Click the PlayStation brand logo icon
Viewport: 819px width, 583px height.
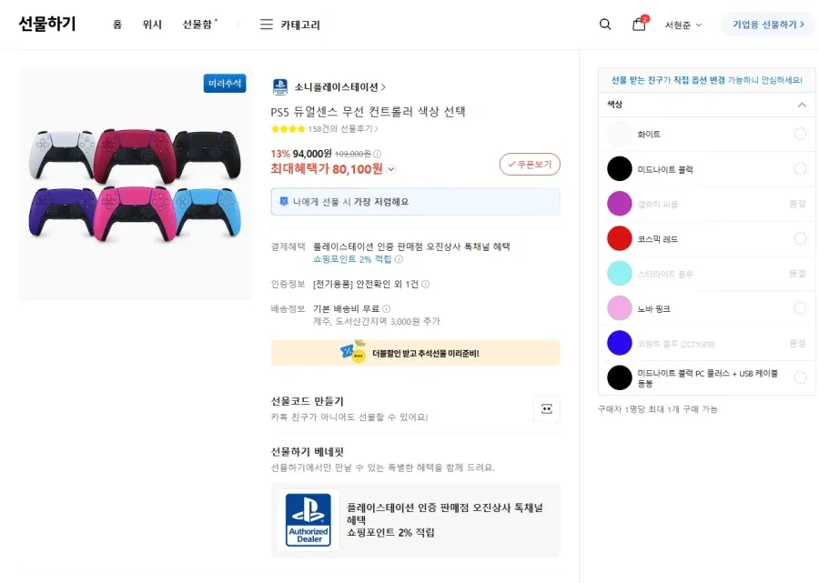pos(280,86)
